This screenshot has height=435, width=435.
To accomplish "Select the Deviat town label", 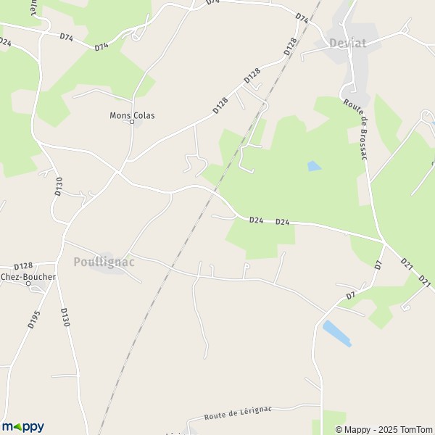I will click(347, 43).
